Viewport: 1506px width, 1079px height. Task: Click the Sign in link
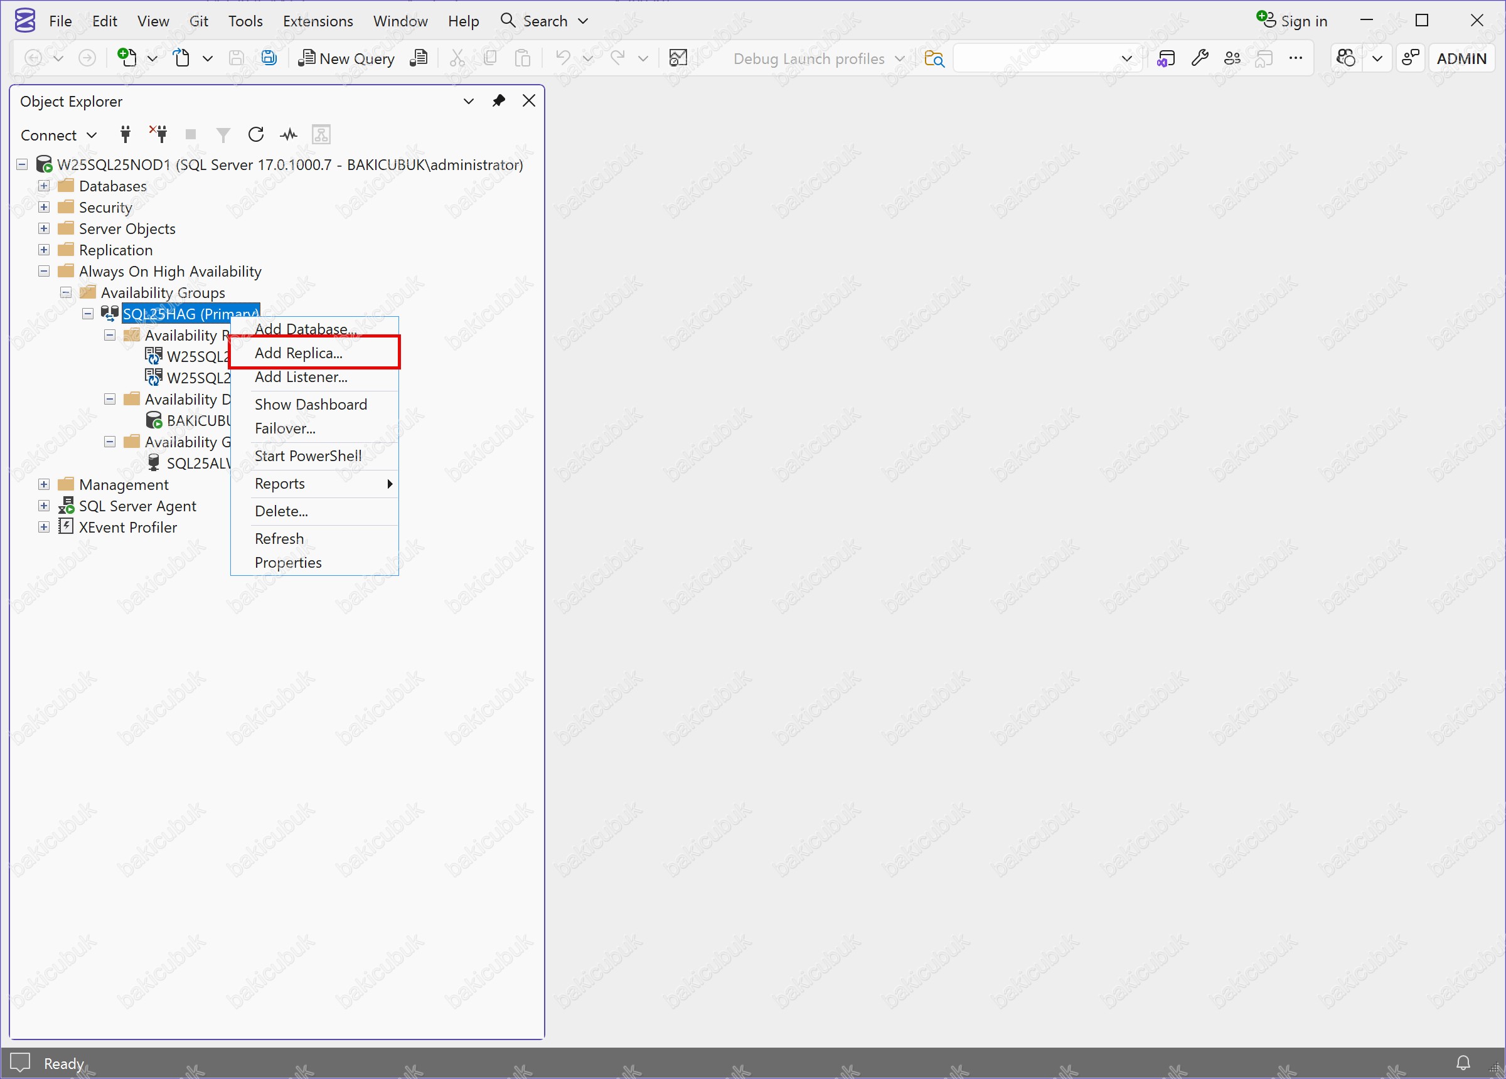coord(1302,21)
